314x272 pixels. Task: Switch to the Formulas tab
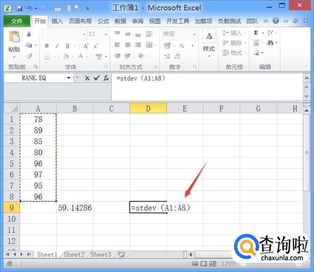[x=103, y=21]
